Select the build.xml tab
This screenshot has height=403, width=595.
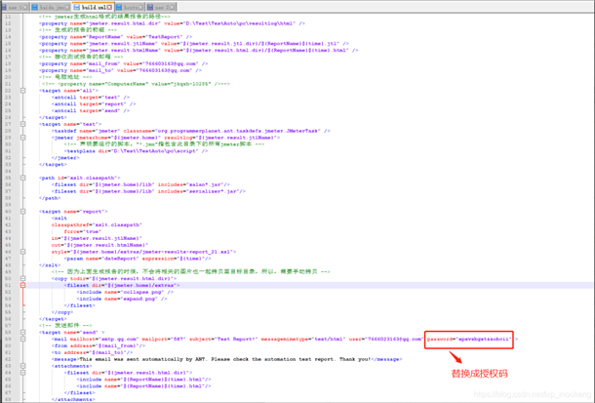point(91,7)
